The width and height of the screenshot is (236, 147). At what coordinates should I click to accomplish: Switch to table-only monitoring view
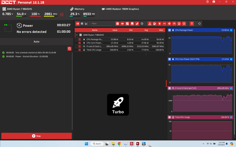[82, 24]
